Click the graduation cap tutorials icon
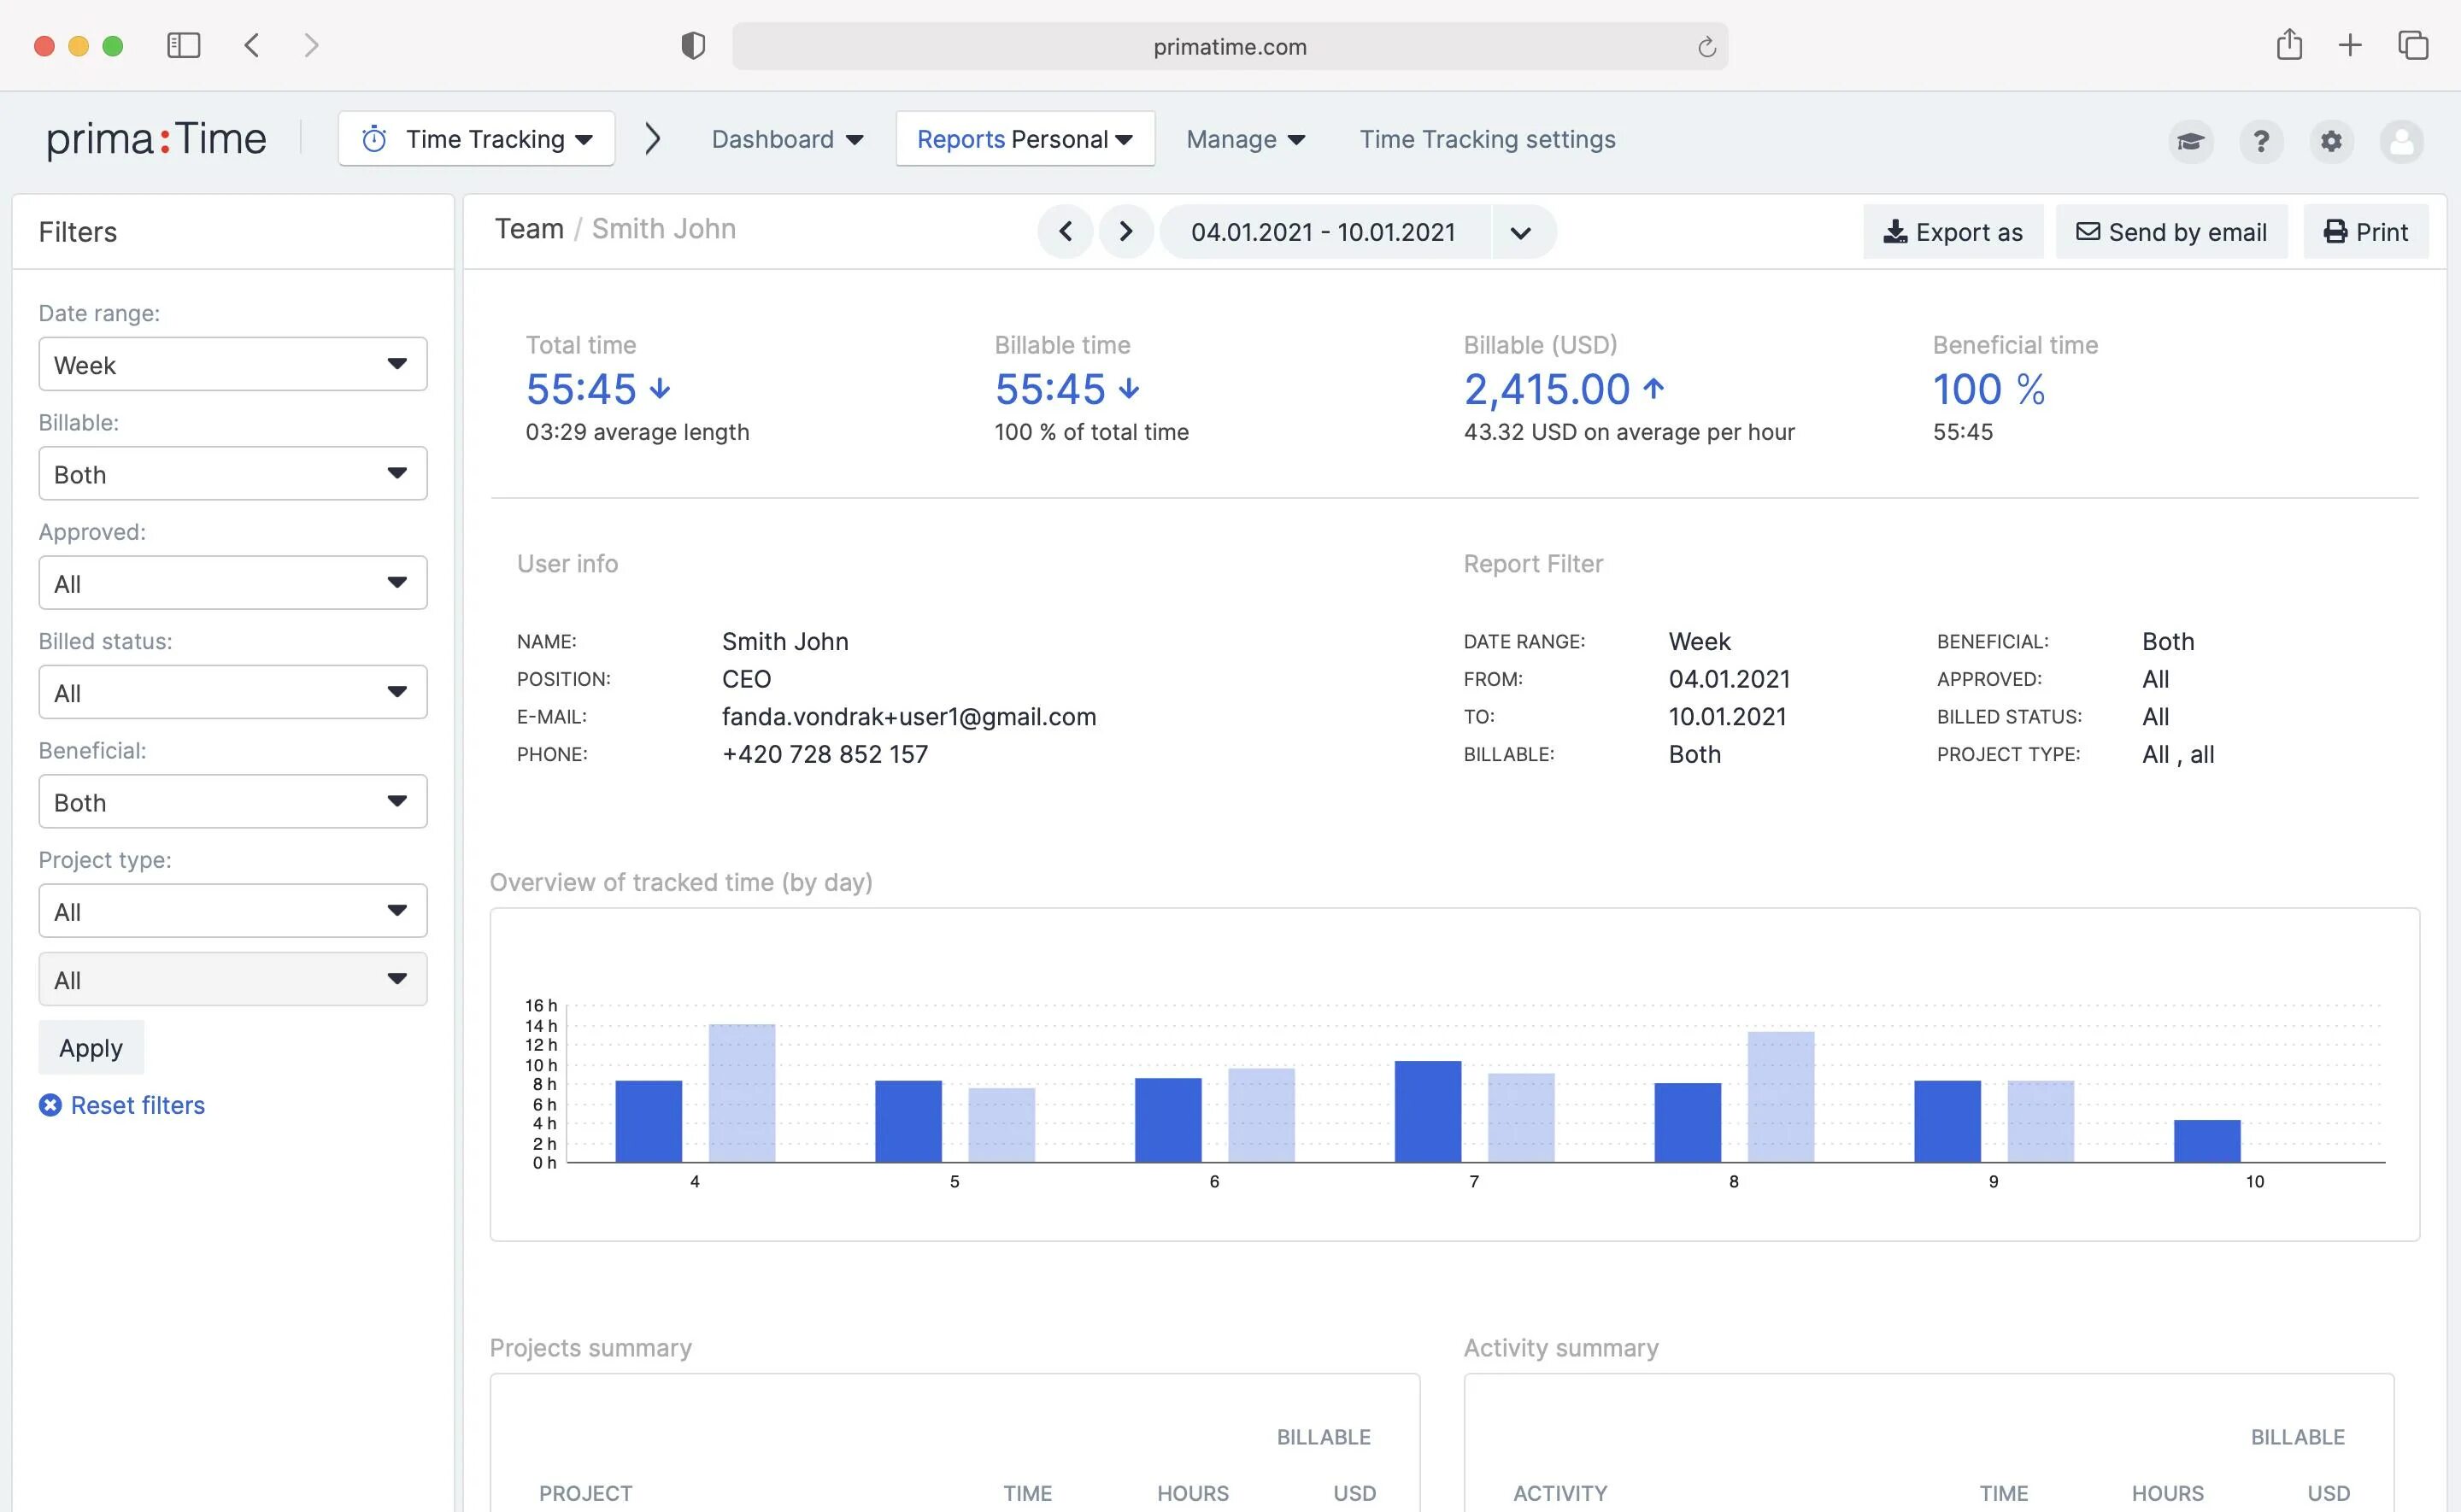This screenshot has height=1512, width=2461. pyautogui.click(x=2190, y=141)
